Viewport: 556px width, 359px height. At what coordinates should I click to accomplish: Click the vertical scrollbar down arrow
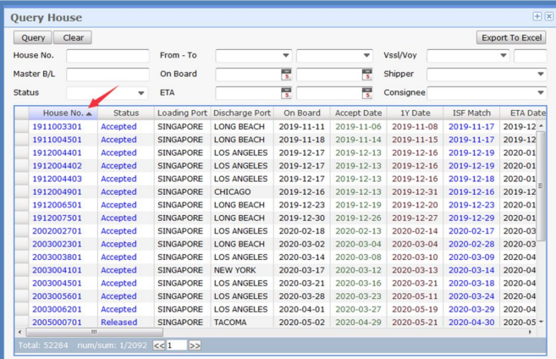[542, 323]
